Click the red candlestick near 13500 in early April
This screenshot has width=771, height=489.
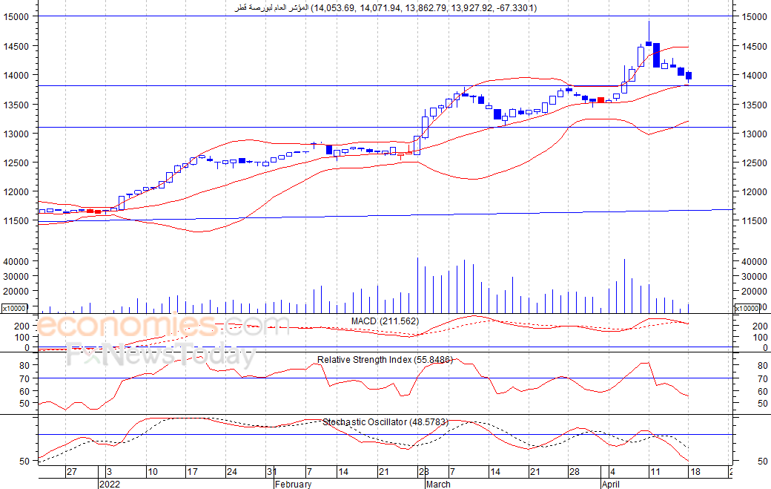[x=601, y=100]
